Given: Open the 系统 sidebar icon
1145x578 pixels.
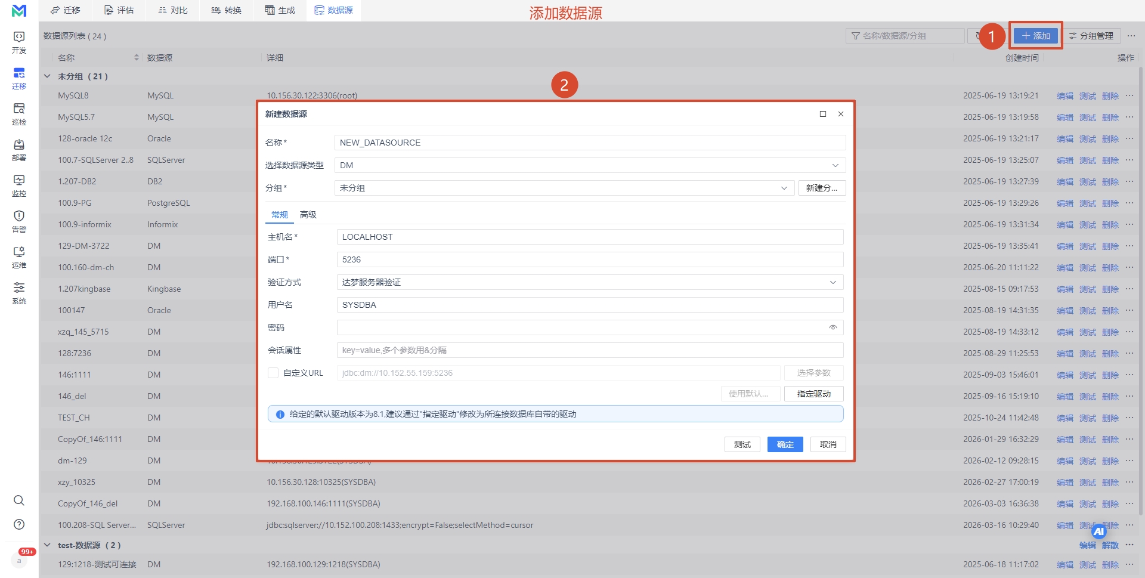Looking at the screenshot, I should [19, 293].
